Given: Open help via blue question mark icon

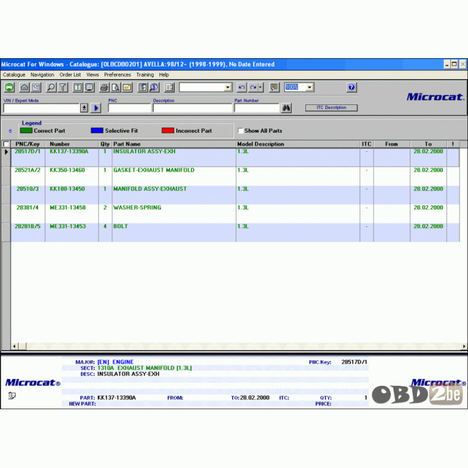Looking at the screenshot, I should [352, 88].
